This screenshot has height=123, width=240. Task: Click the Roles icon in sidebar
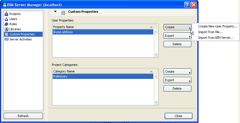click(x=7, y=24)
